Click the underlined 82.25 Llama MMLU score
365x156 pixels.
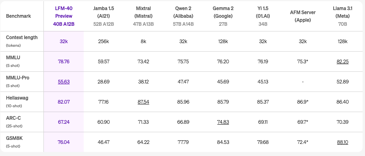pyautogui.click(x=342, y=62)
